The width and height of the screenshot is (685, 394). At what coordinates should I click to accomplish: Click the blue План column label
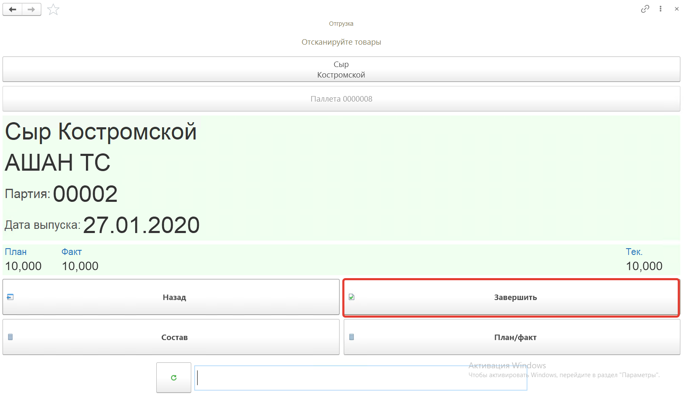point(16,252)
